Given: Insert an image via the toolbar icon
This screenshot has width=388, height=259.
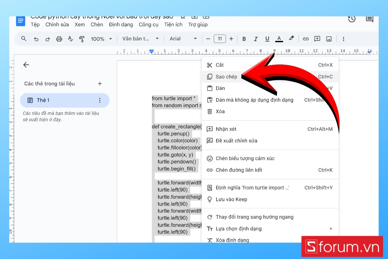Looking at the screenshot, I should click(x=329, y=39).
